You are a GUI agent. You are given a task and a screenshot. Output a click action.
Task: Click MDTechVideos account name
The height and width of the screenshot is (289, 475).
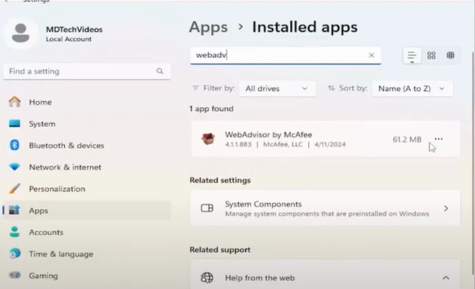coord(74,29)
